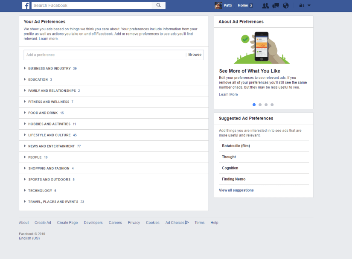Click the second carousel dot indicator
This screenshot has height=259, width=352.
point(260,105)
